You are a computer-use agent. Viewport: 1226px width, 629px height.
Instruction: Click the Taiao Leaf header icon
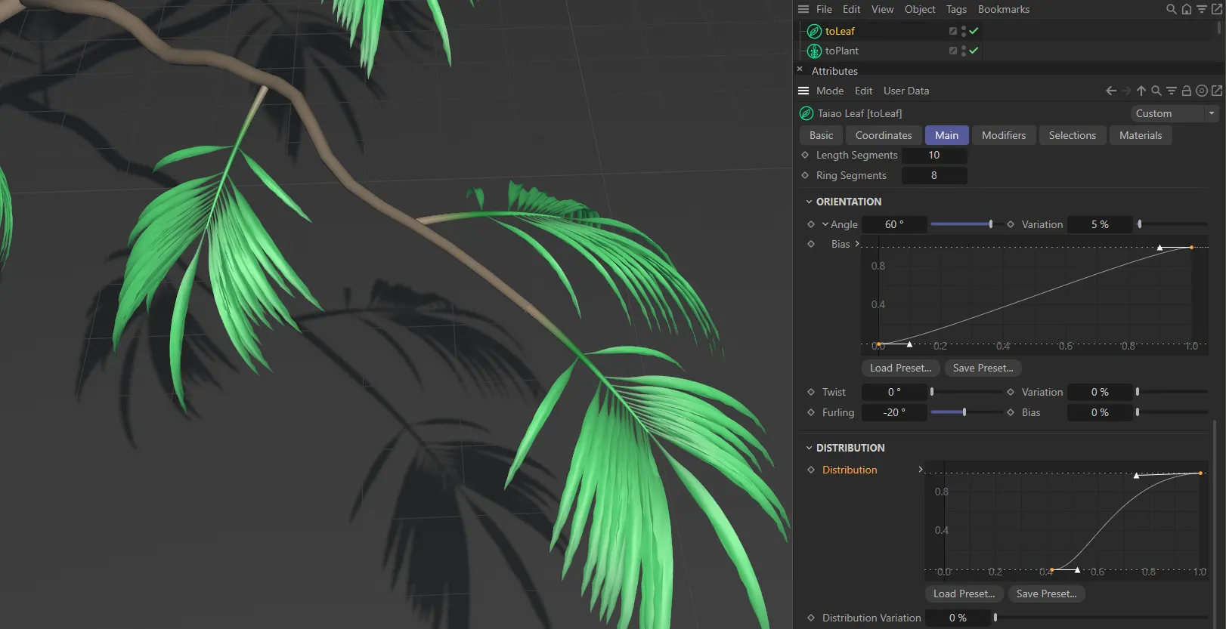(x=806, y=113)
